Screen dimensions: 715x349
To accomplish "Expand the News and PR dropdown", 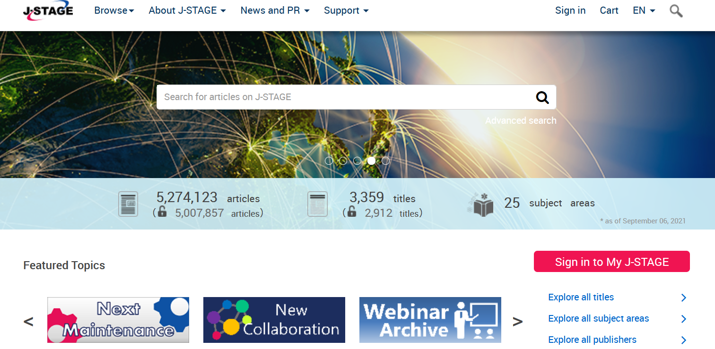I will (x=275, y=10).
